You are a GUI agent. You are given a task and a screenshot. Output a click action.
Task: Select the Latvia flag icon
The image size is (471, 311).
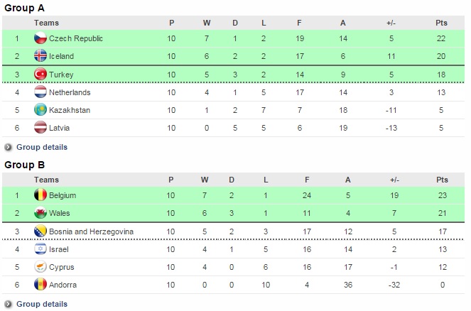coord(40,128)
